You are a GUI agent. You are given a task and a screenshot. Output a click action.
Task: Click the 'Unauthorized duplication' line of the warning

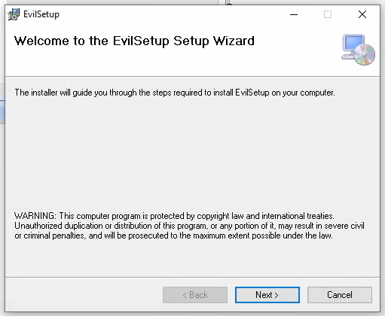(x=189, y=226)
